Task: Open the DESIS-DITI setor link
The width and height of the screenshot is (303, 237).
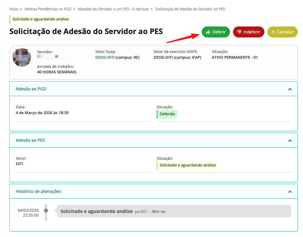Action: click(105, 57)
